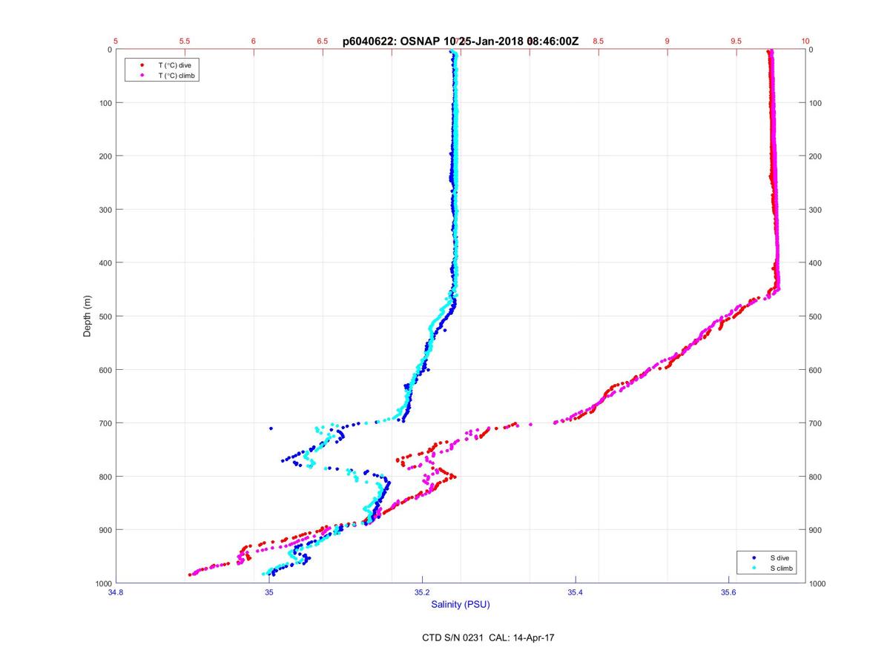
Task: Click the red 9 temperature tick label
Action: coord(667,42)
